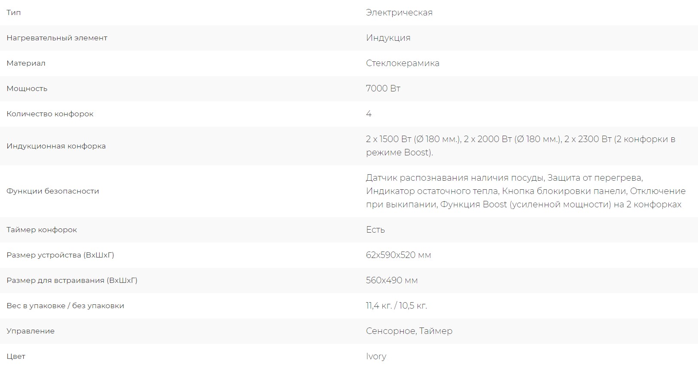The image size is (698, 379).
Task: Click the "Электрическая" value text
Action: (x=399, y=12)
